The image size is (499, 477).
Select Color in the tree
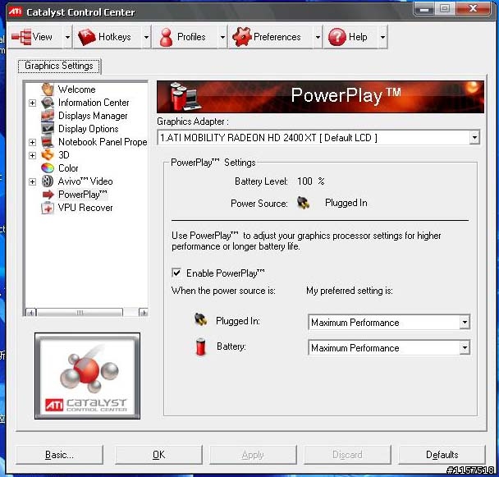[x=68, y=168]
